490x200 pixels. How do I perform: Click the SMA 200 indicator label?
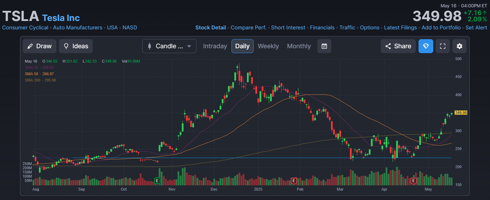coord(40,80)
